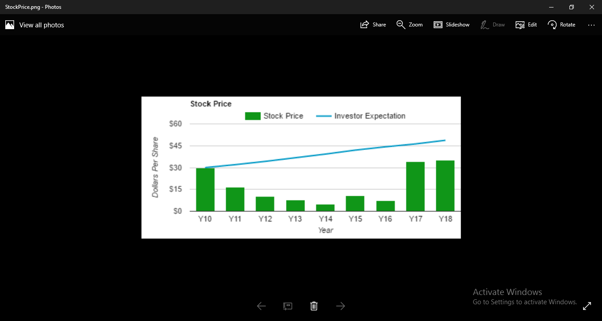Viewport: 602px width, 321px height.
Task: Open Settings to activate Windows
Action: 524,302
